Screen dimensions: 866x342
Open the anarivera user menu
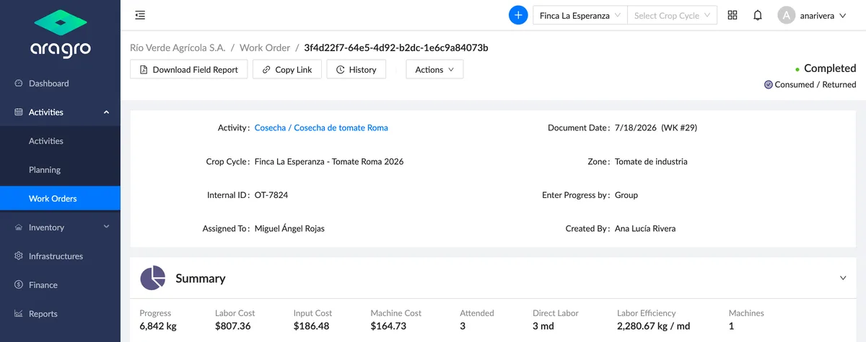822,15
